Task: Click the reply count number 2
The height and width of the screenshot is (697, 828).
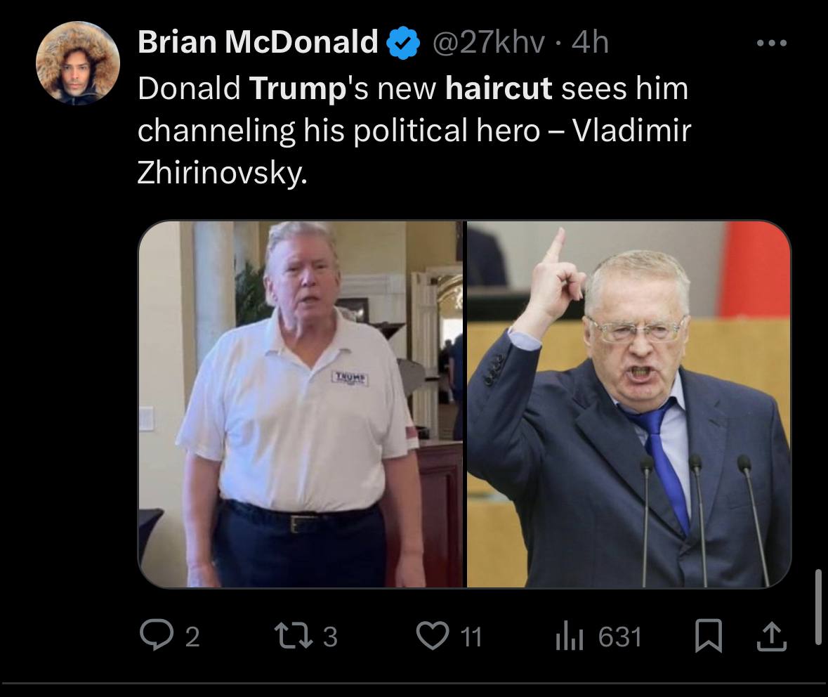Action: pos(192,637)
